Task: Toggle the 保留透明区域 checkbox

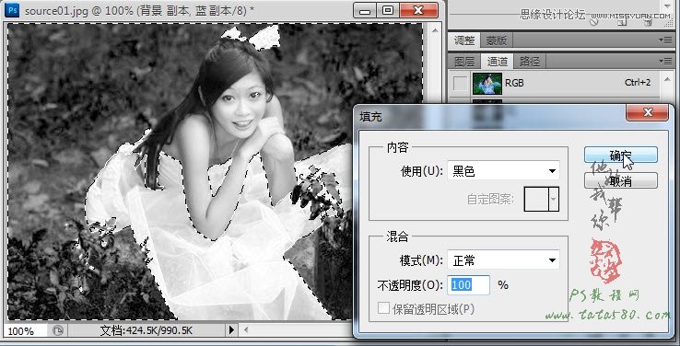Action: pos(383,308)
